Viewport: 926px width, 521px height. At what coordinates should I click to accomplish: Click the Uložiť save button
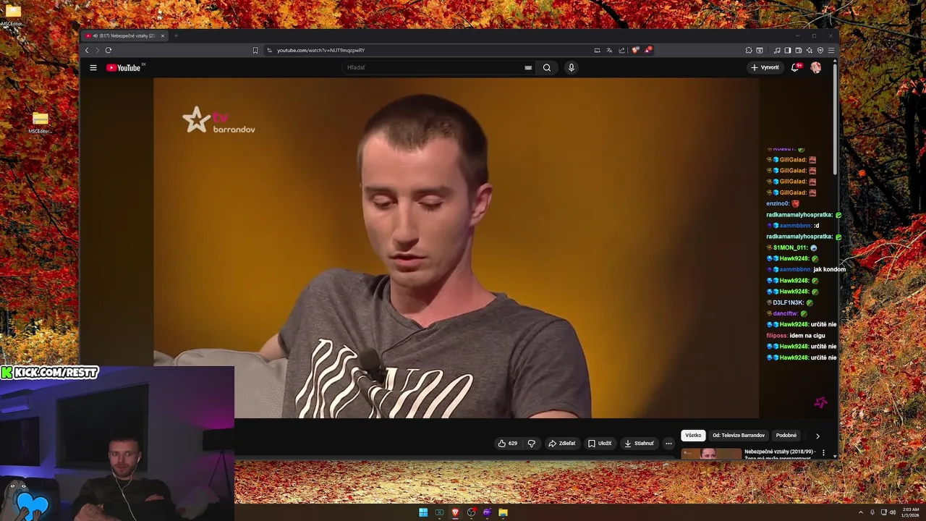click(600, 444)
